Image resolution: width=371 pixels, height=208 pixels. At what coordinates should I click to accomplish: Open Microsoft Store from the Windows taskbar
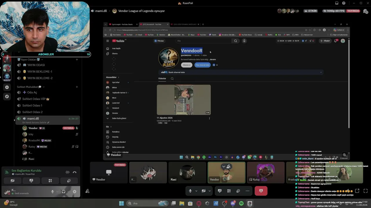190,203
